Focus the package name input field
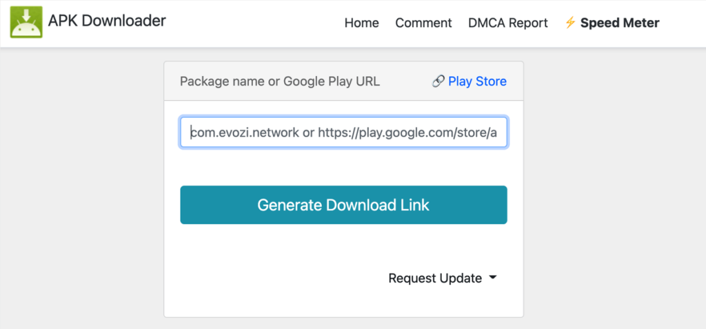 tap(343, 132)
